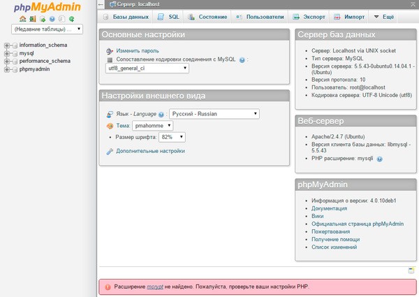Screen dimensions: 419x297
Task: Open the recent tables (Недавние таблицы) dropdown
Action: click(47, 29)
